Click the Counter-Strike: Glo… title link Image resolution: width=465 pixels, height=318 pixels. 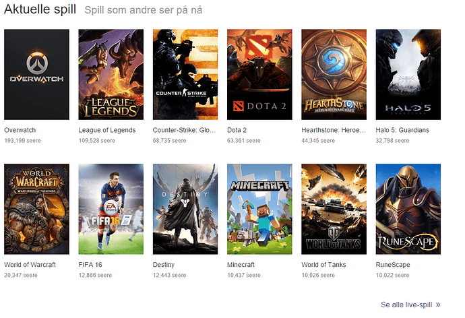point(184,130)
